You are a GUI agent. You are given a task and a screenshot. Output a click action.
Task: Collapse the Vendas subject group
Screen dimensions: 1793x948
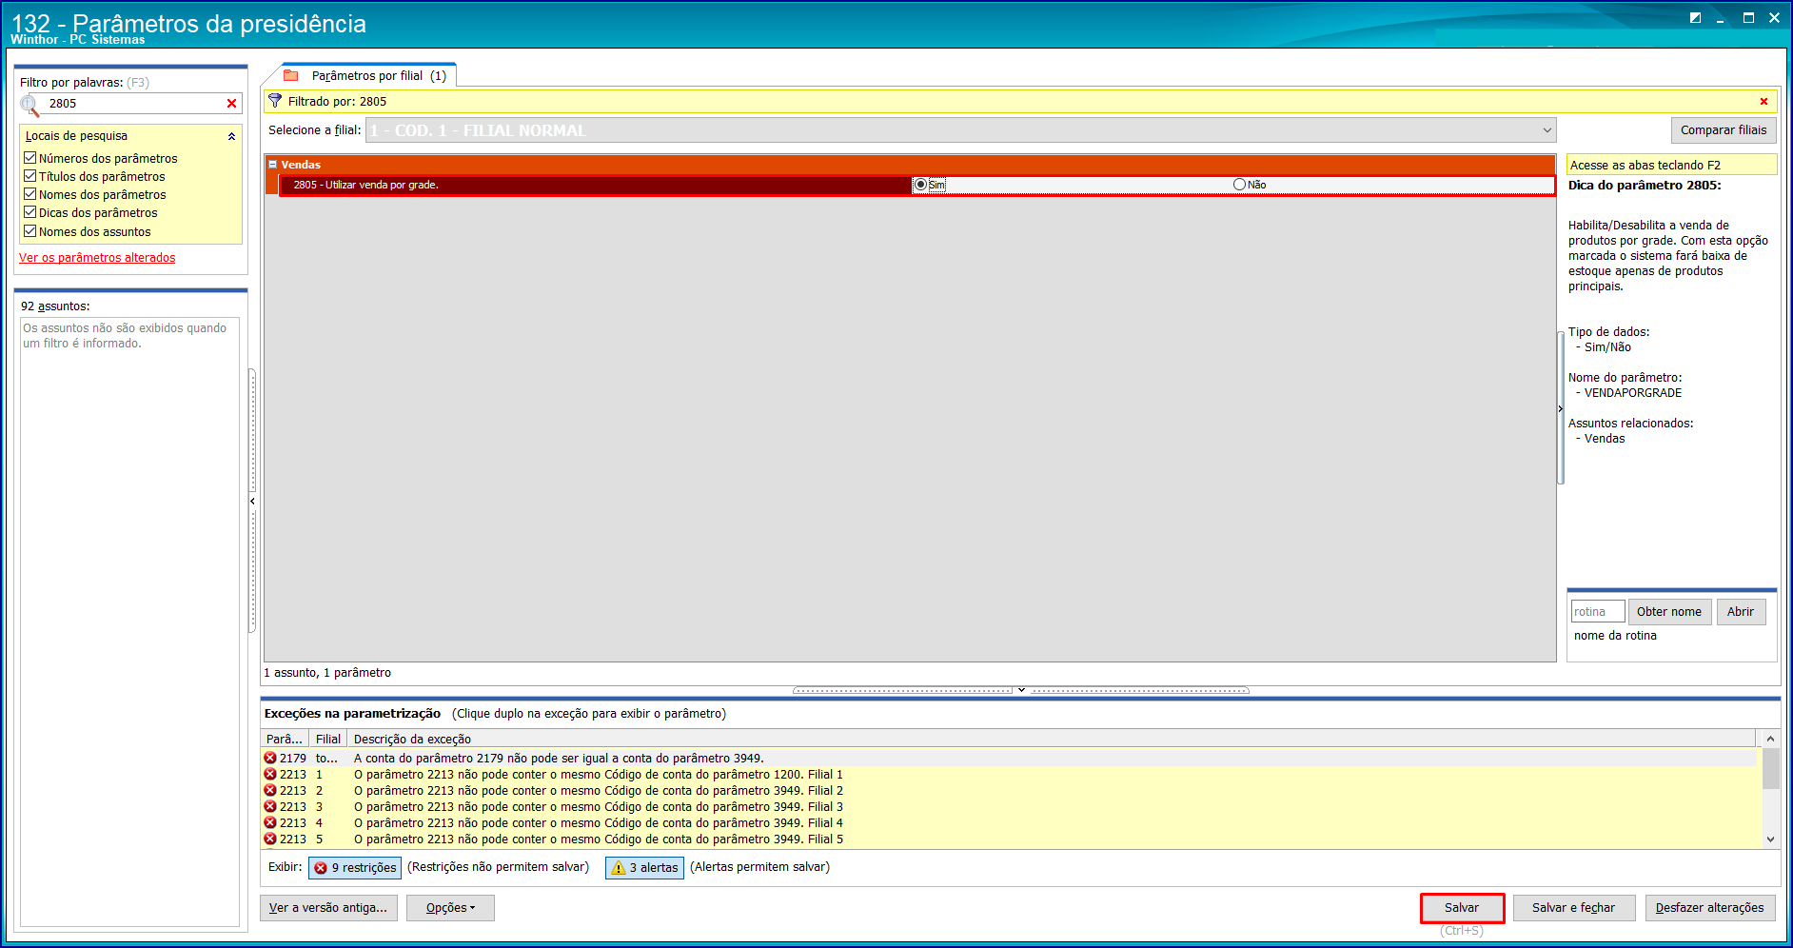[x=272, y=165]
